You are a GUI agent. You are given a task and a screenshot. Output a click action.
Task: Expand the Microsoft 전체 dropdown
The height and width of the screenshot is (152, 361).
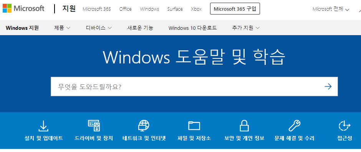click(x=331, y=9)
